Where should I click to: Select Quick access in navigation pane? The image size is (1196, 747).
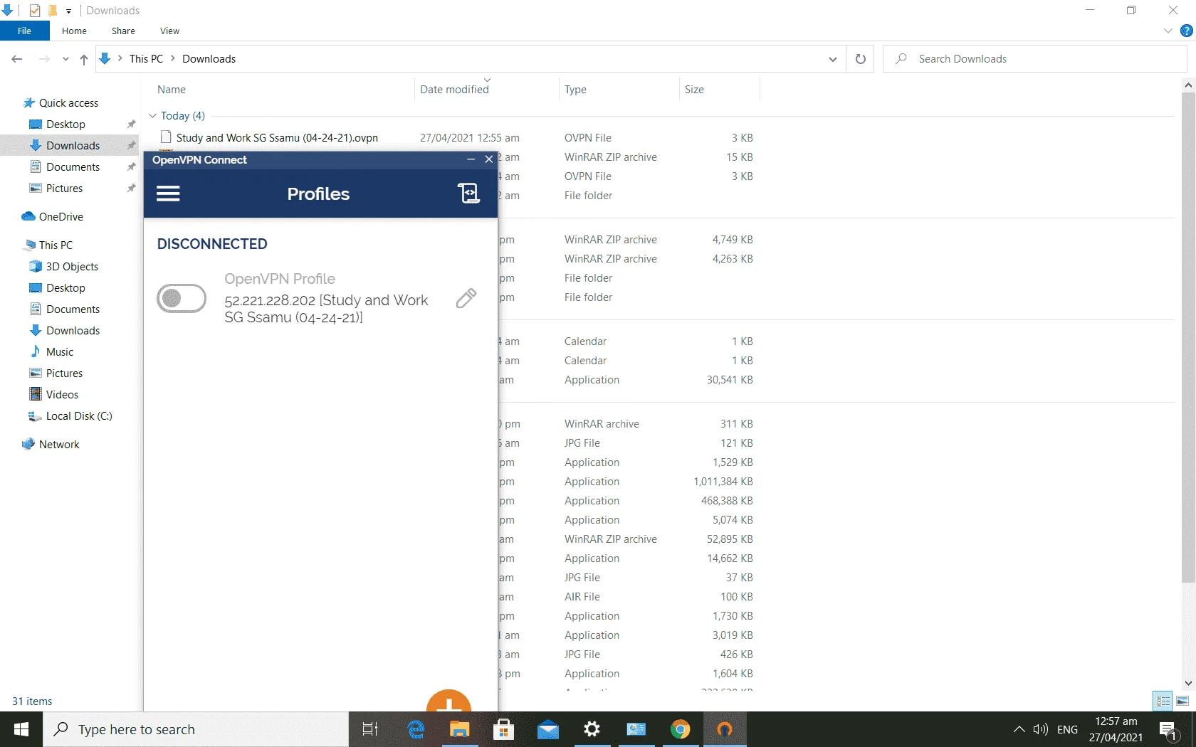68,103
